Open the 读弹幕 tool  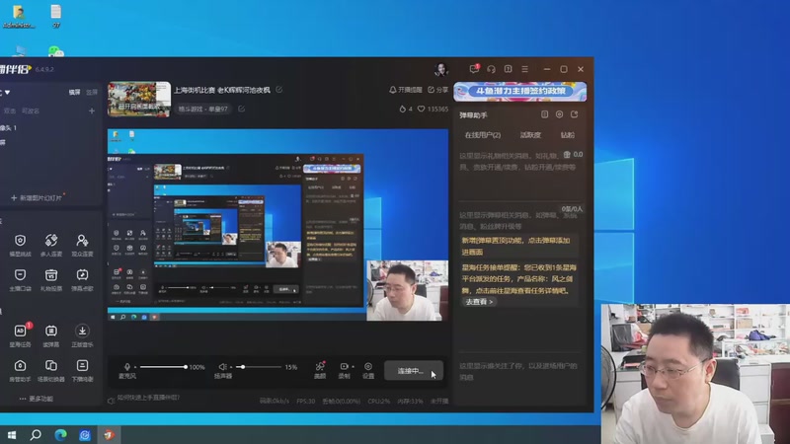(x=51, y=335)
